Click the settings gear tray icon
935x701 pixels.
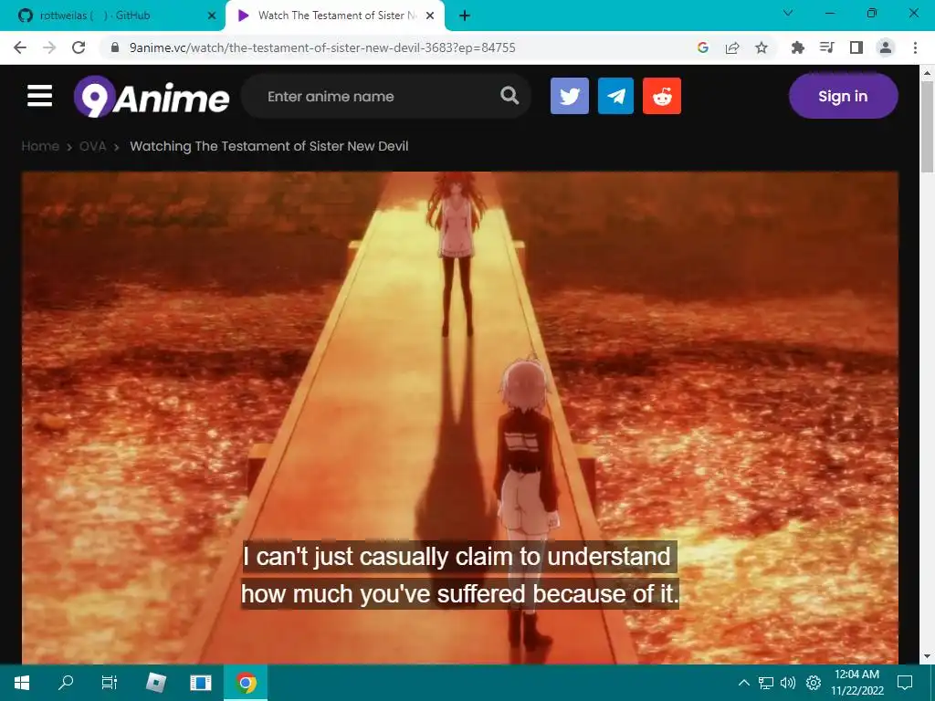tap(814, 683)
